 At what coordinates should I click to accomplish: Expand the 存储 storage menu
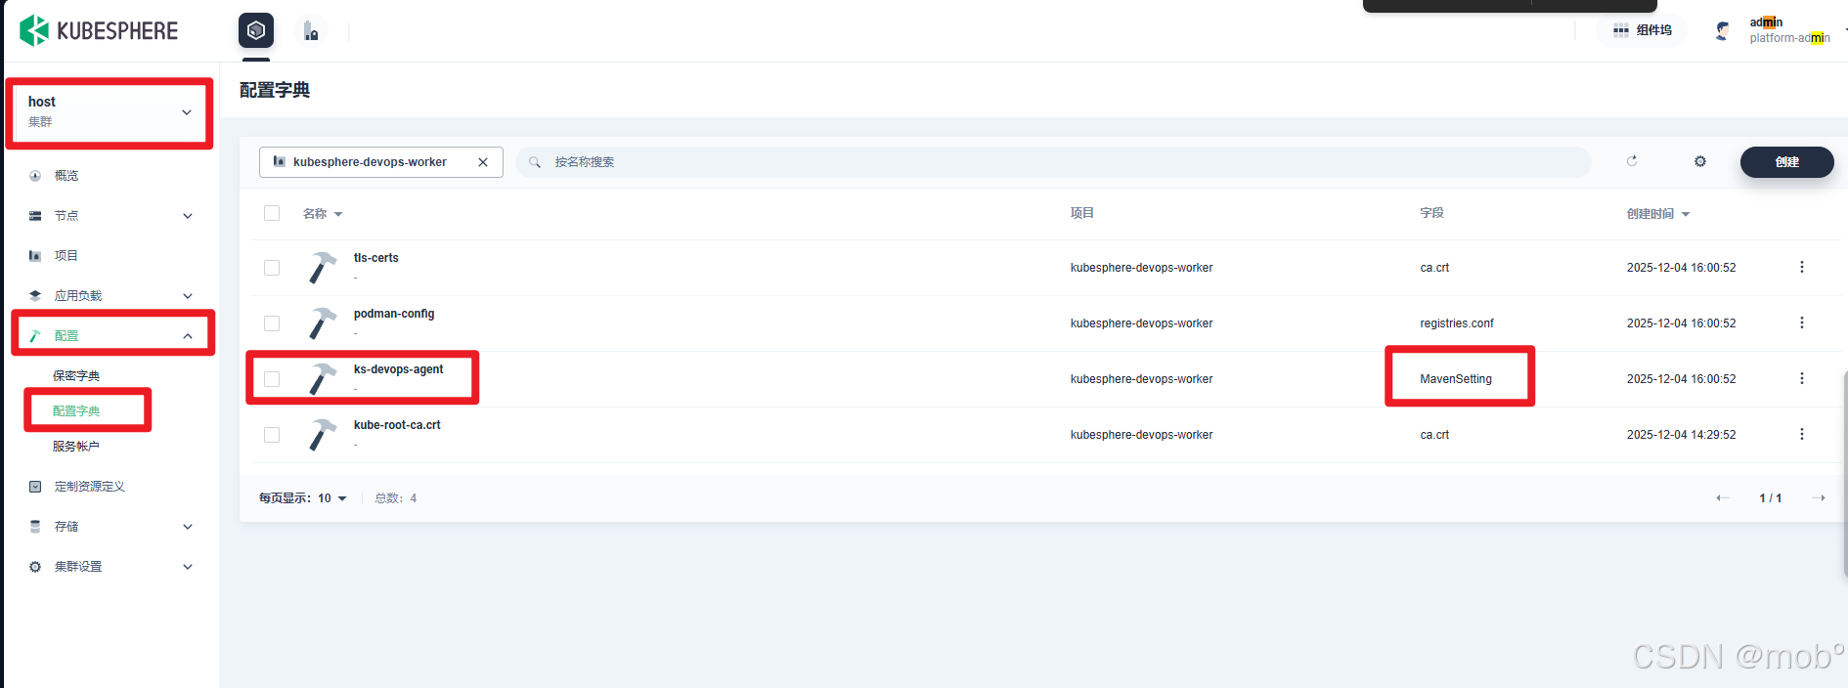tap(110, 527)
